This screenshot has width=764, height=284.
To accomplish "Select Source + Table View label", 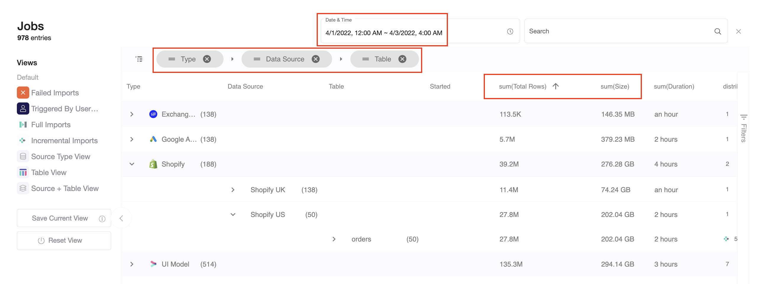I will (x=65, y=188).
